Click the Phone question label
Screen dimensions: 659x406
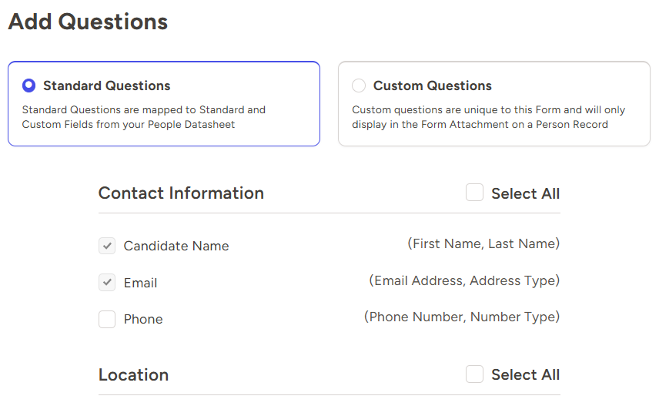143,319
